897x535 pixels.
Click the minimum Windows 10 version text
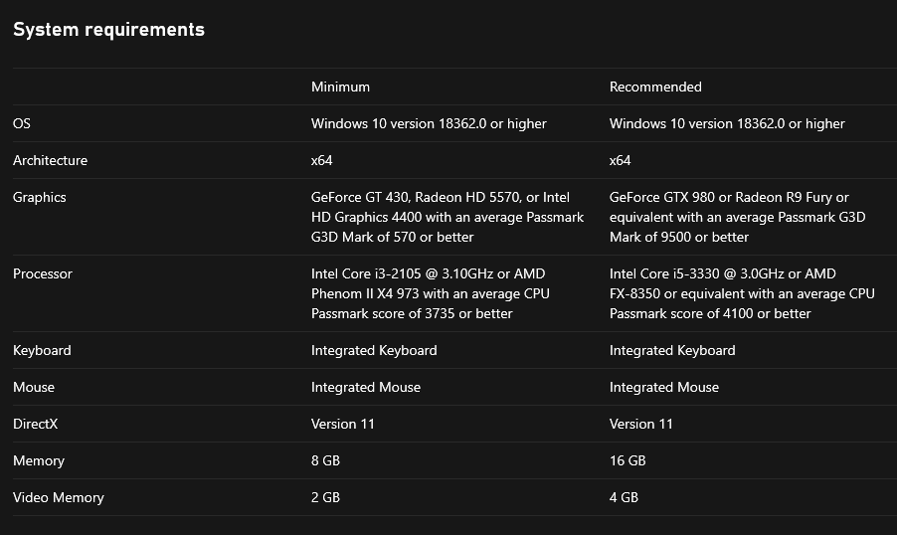(429, 123)
